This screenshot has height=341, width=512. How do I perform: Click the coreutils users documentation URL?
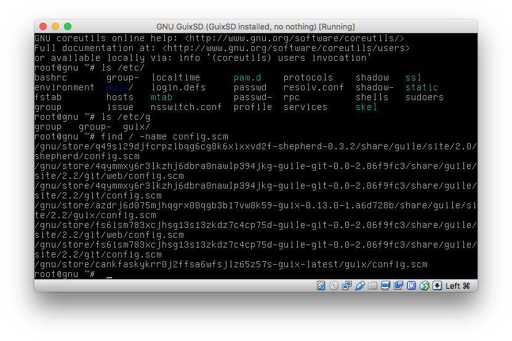tap(286, 48)
